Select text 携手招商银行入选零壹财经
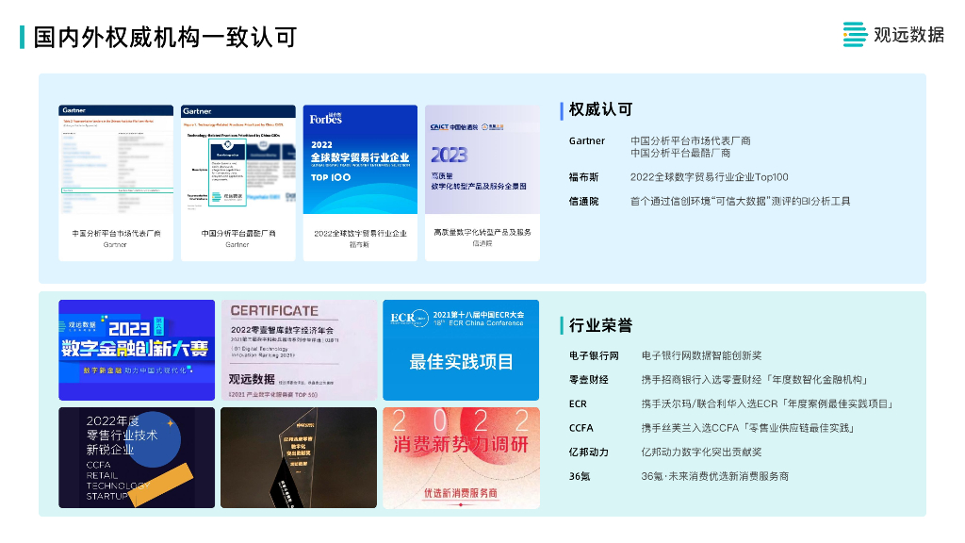The height and width of the screenshot is (543, 965). 701,380
